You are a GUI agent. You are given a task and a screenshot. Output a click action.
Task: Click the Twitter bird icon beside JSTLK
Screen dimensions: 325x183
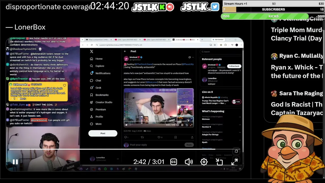215,7
